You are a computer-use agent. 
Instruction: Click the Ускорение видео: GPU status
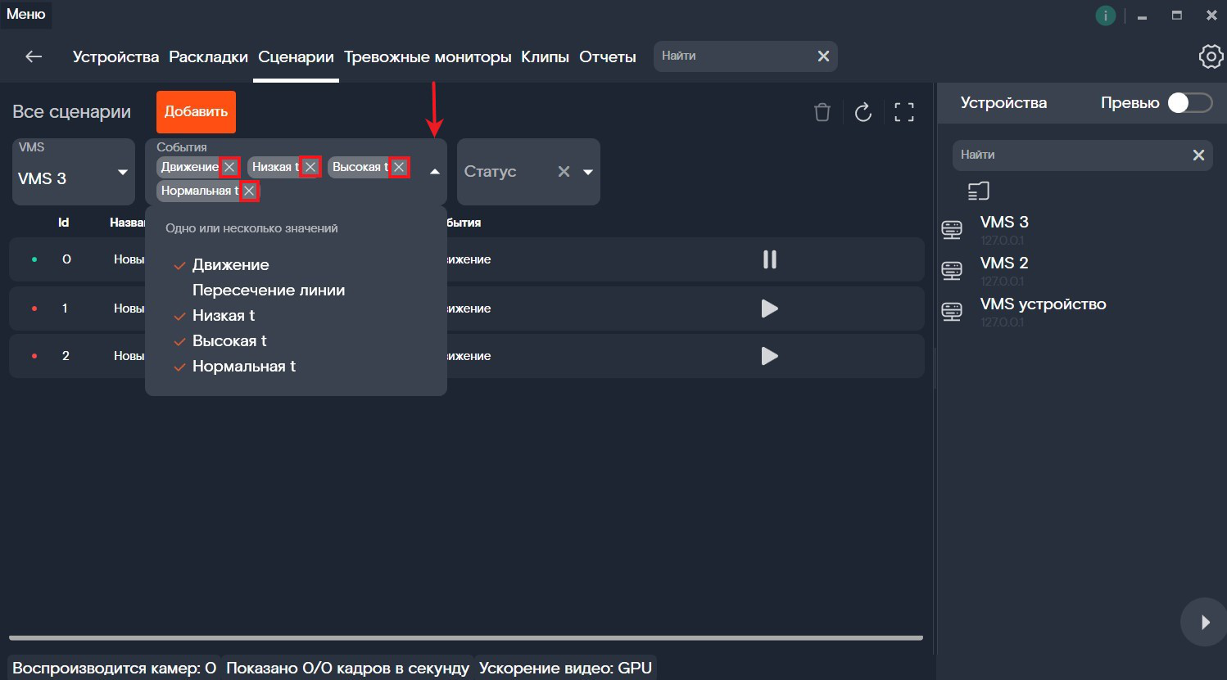pyautogui.click(x=565, y=668)
